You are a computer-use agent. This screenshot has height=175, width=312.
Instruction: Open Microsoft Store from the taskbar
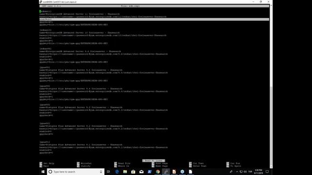133,172
